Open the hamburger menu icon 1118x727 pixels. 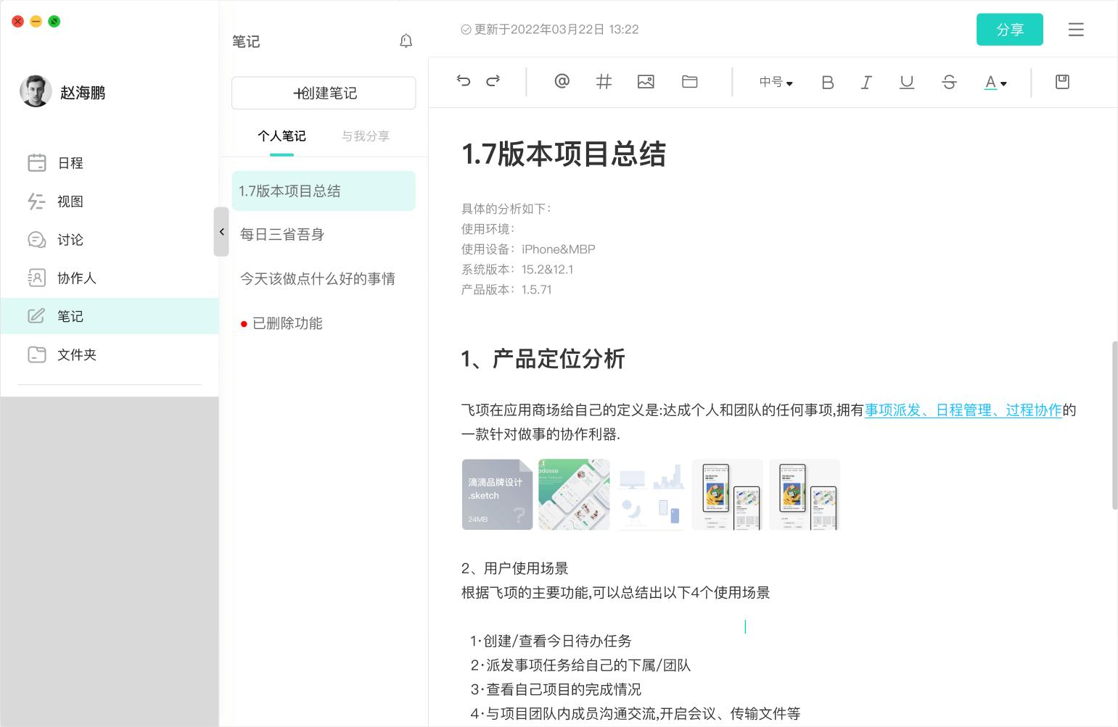click(1076, 29)
